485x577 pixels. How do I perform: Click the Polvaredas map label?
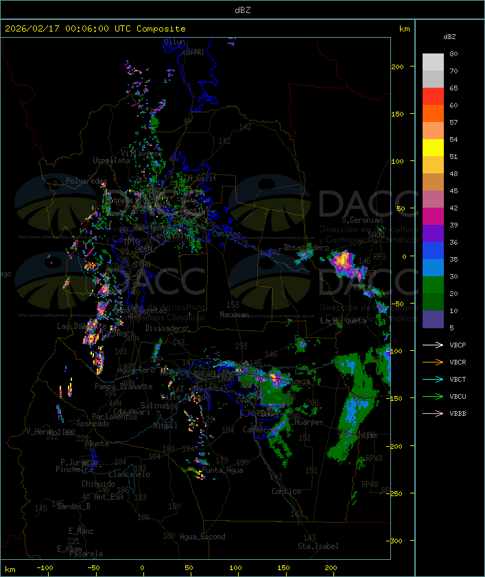[x=86, y=181]
